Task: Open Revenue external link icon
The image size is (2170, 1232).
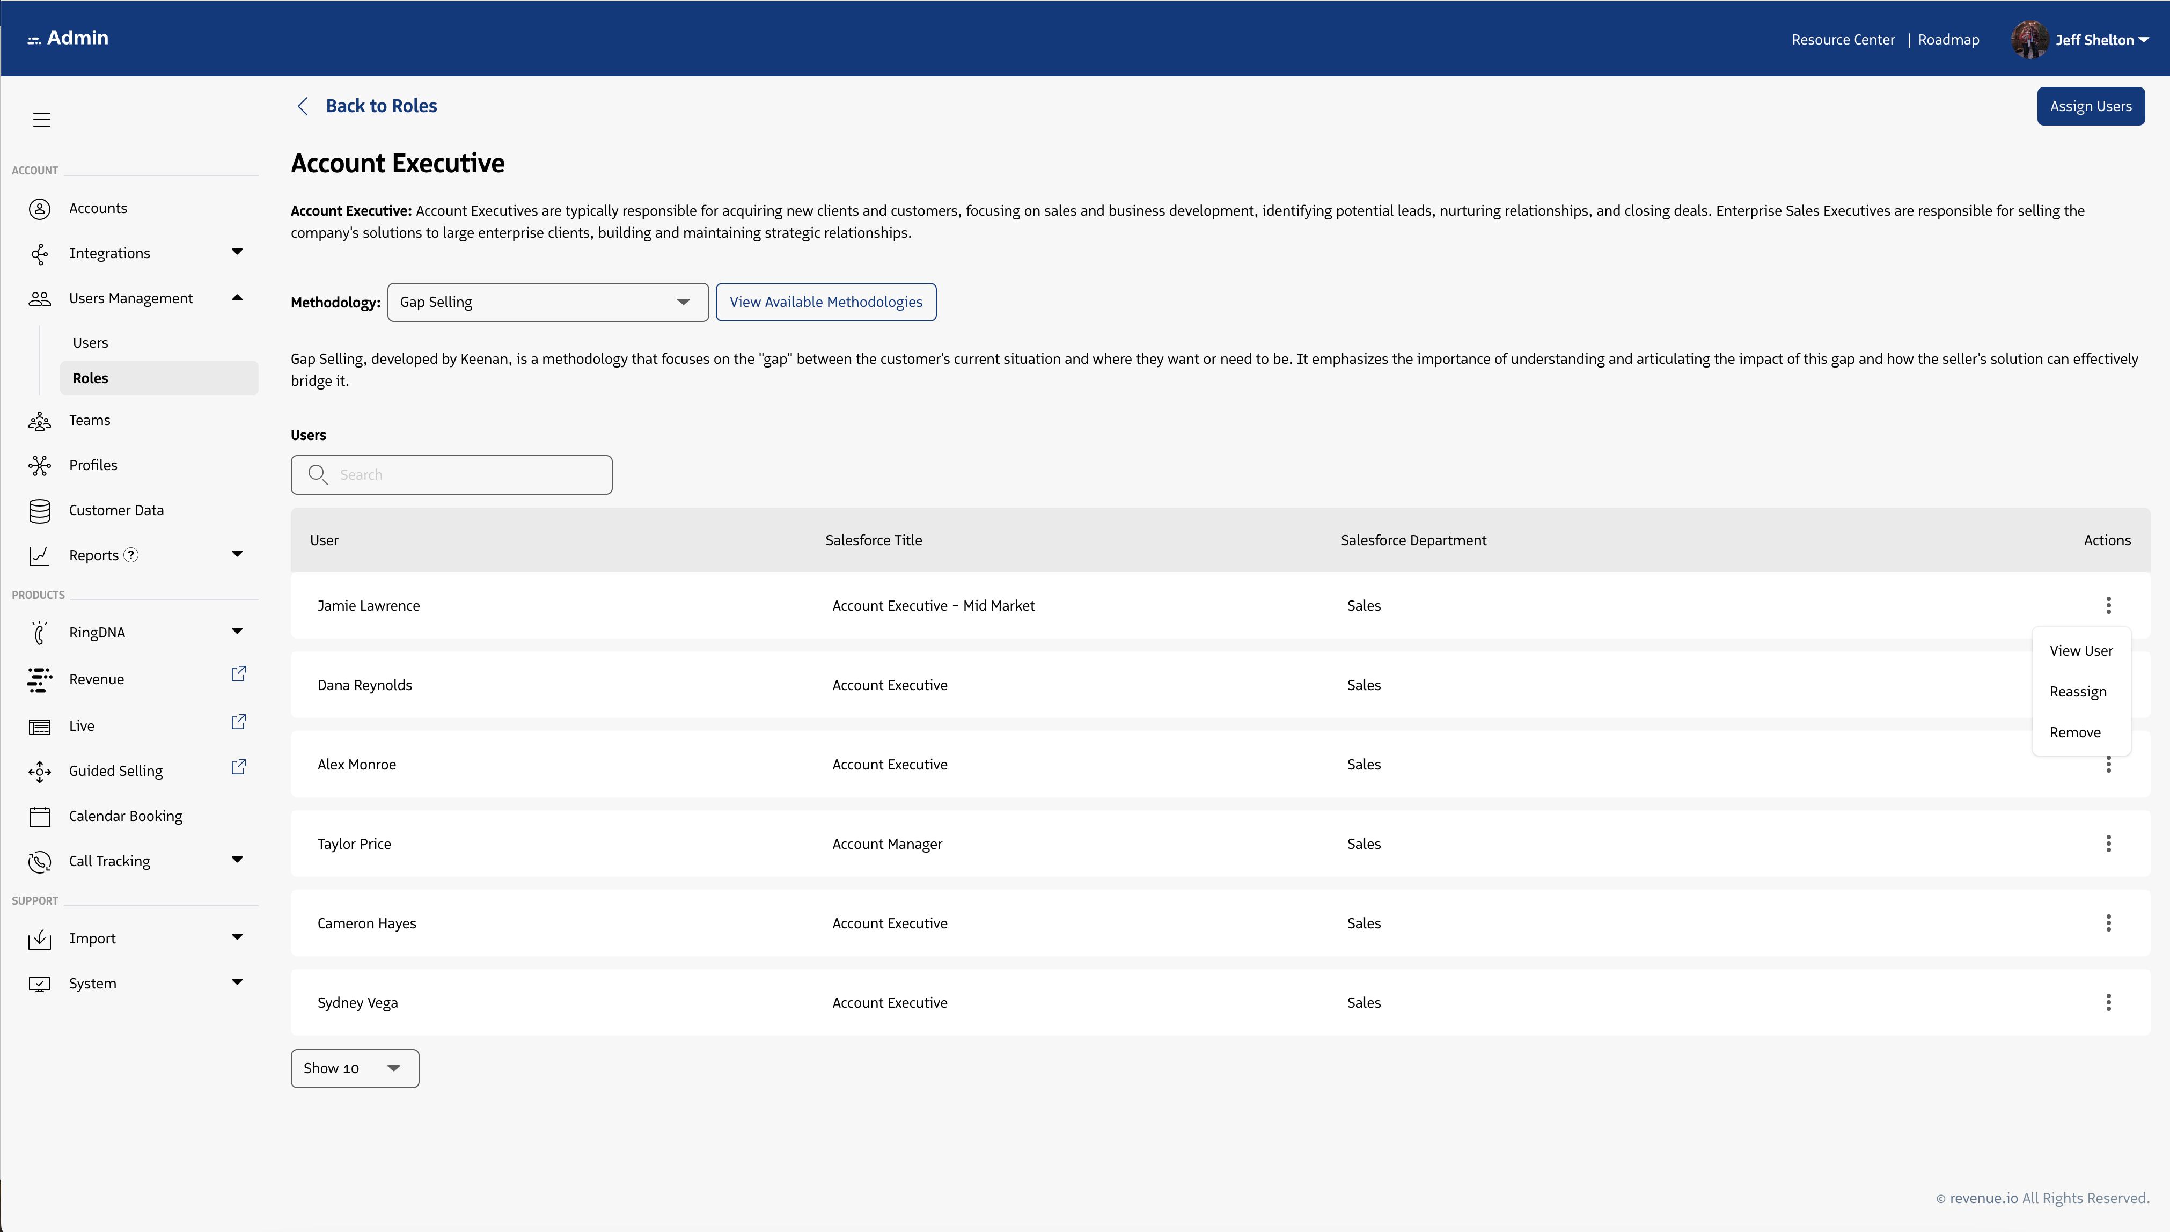Action: pos(239,673)
